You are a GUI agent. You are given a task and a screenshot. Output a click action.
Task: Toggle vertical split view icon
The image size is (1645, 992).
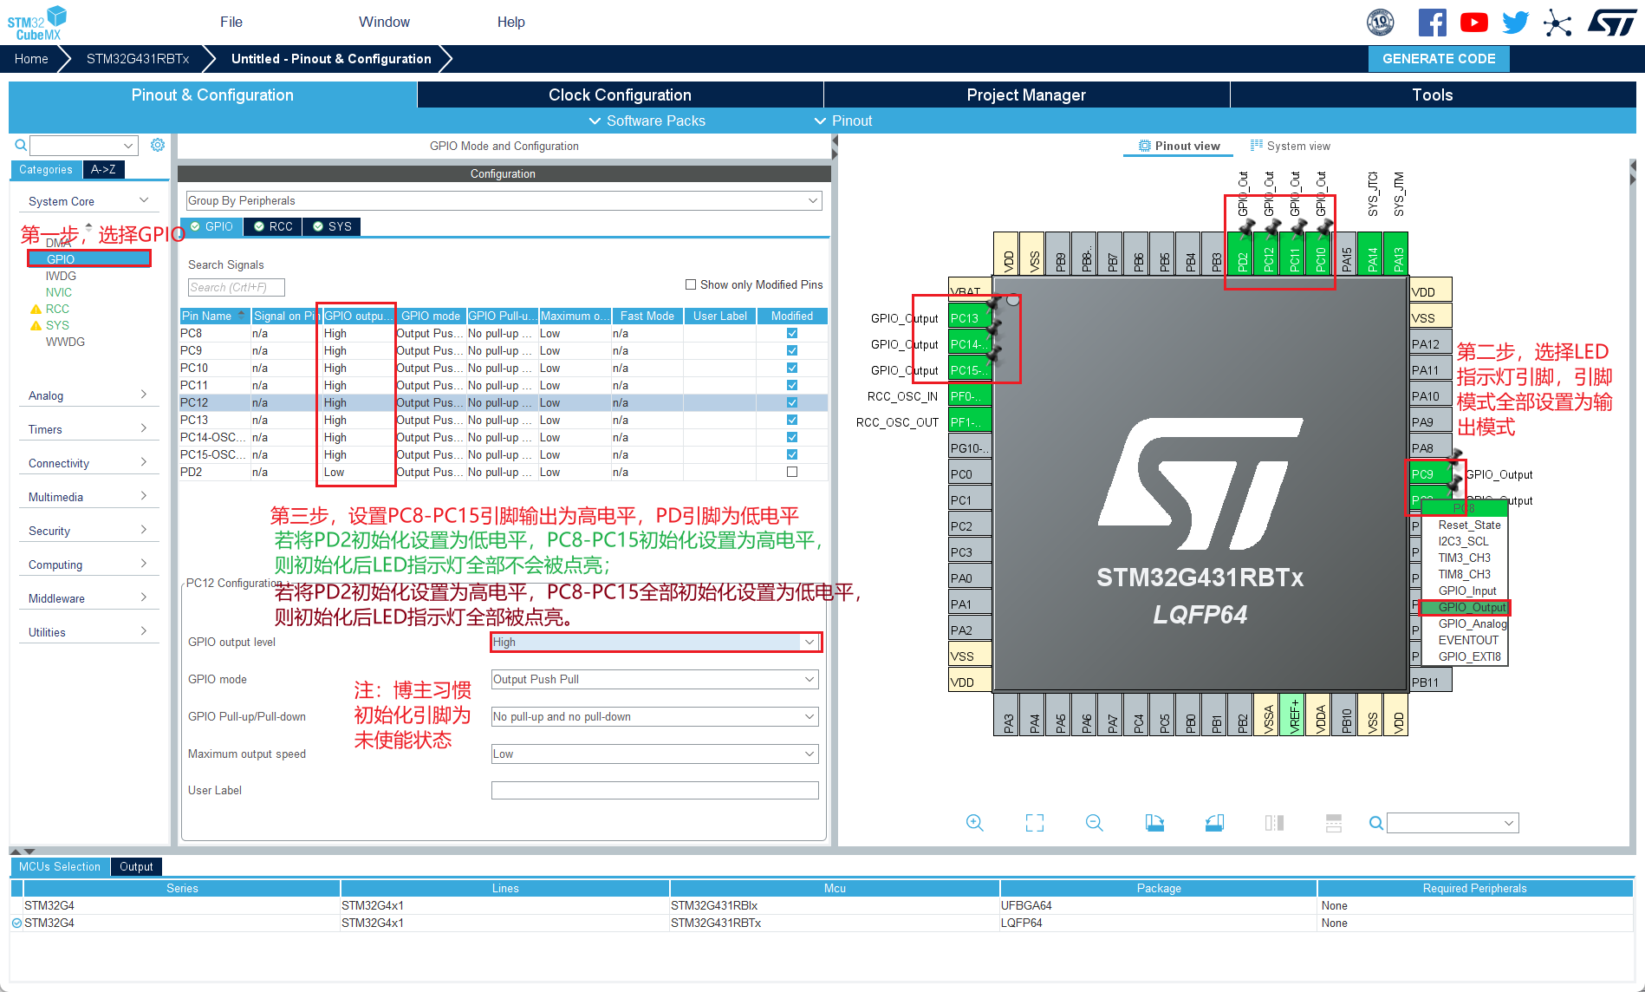pos(1274,823)
